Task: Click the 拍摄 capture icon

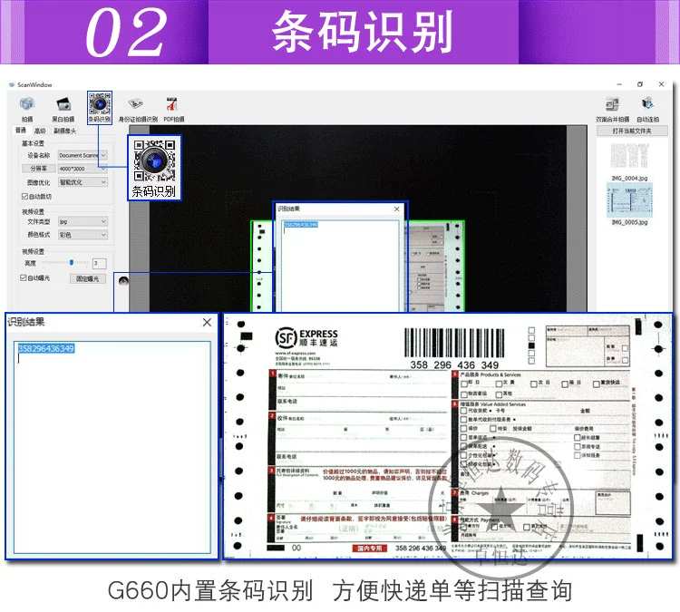Action: pos(27,104)
